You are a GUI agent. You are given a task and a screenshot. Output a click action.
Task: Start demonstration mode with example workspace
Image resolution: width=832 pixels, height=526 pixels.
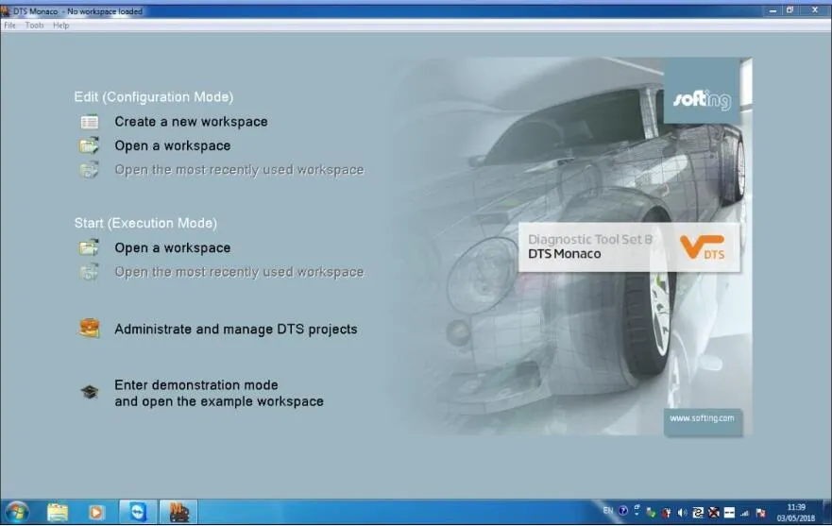coord(218,393)
